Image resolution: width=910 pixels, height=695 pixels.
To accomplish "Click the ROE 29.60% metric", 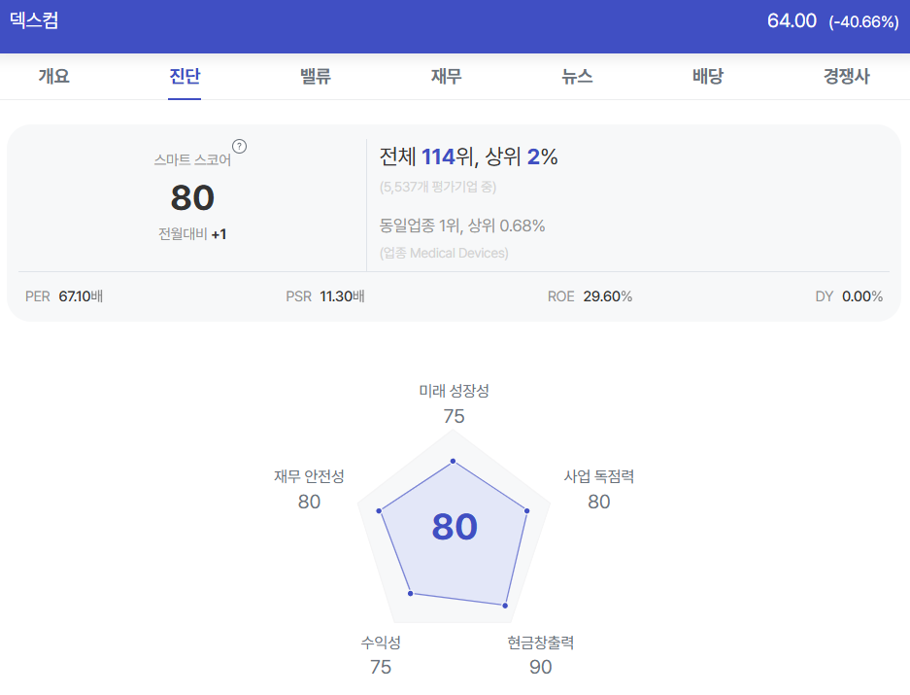I will pyautogui.click(x=590, y=296).
